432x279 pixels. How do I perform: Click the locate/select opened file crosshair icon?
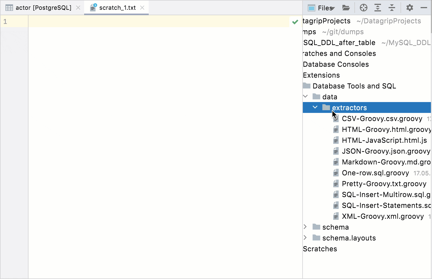click(364, 8)
